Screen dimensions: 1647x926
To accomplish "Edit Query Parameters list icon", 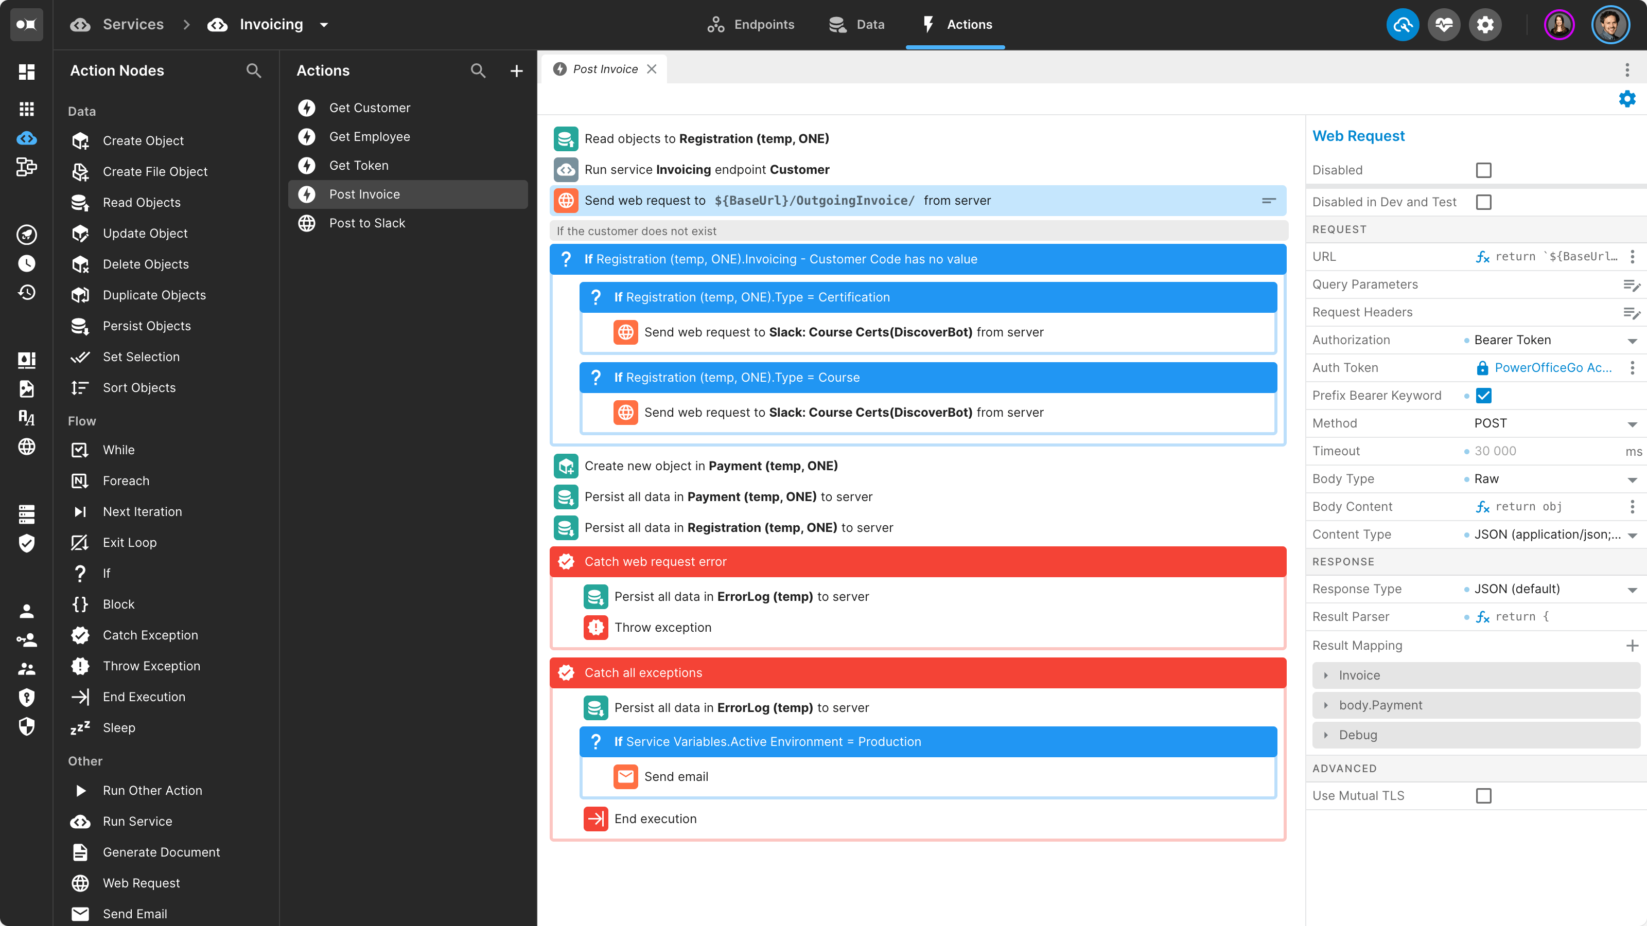I will (x=1632, y=284).
